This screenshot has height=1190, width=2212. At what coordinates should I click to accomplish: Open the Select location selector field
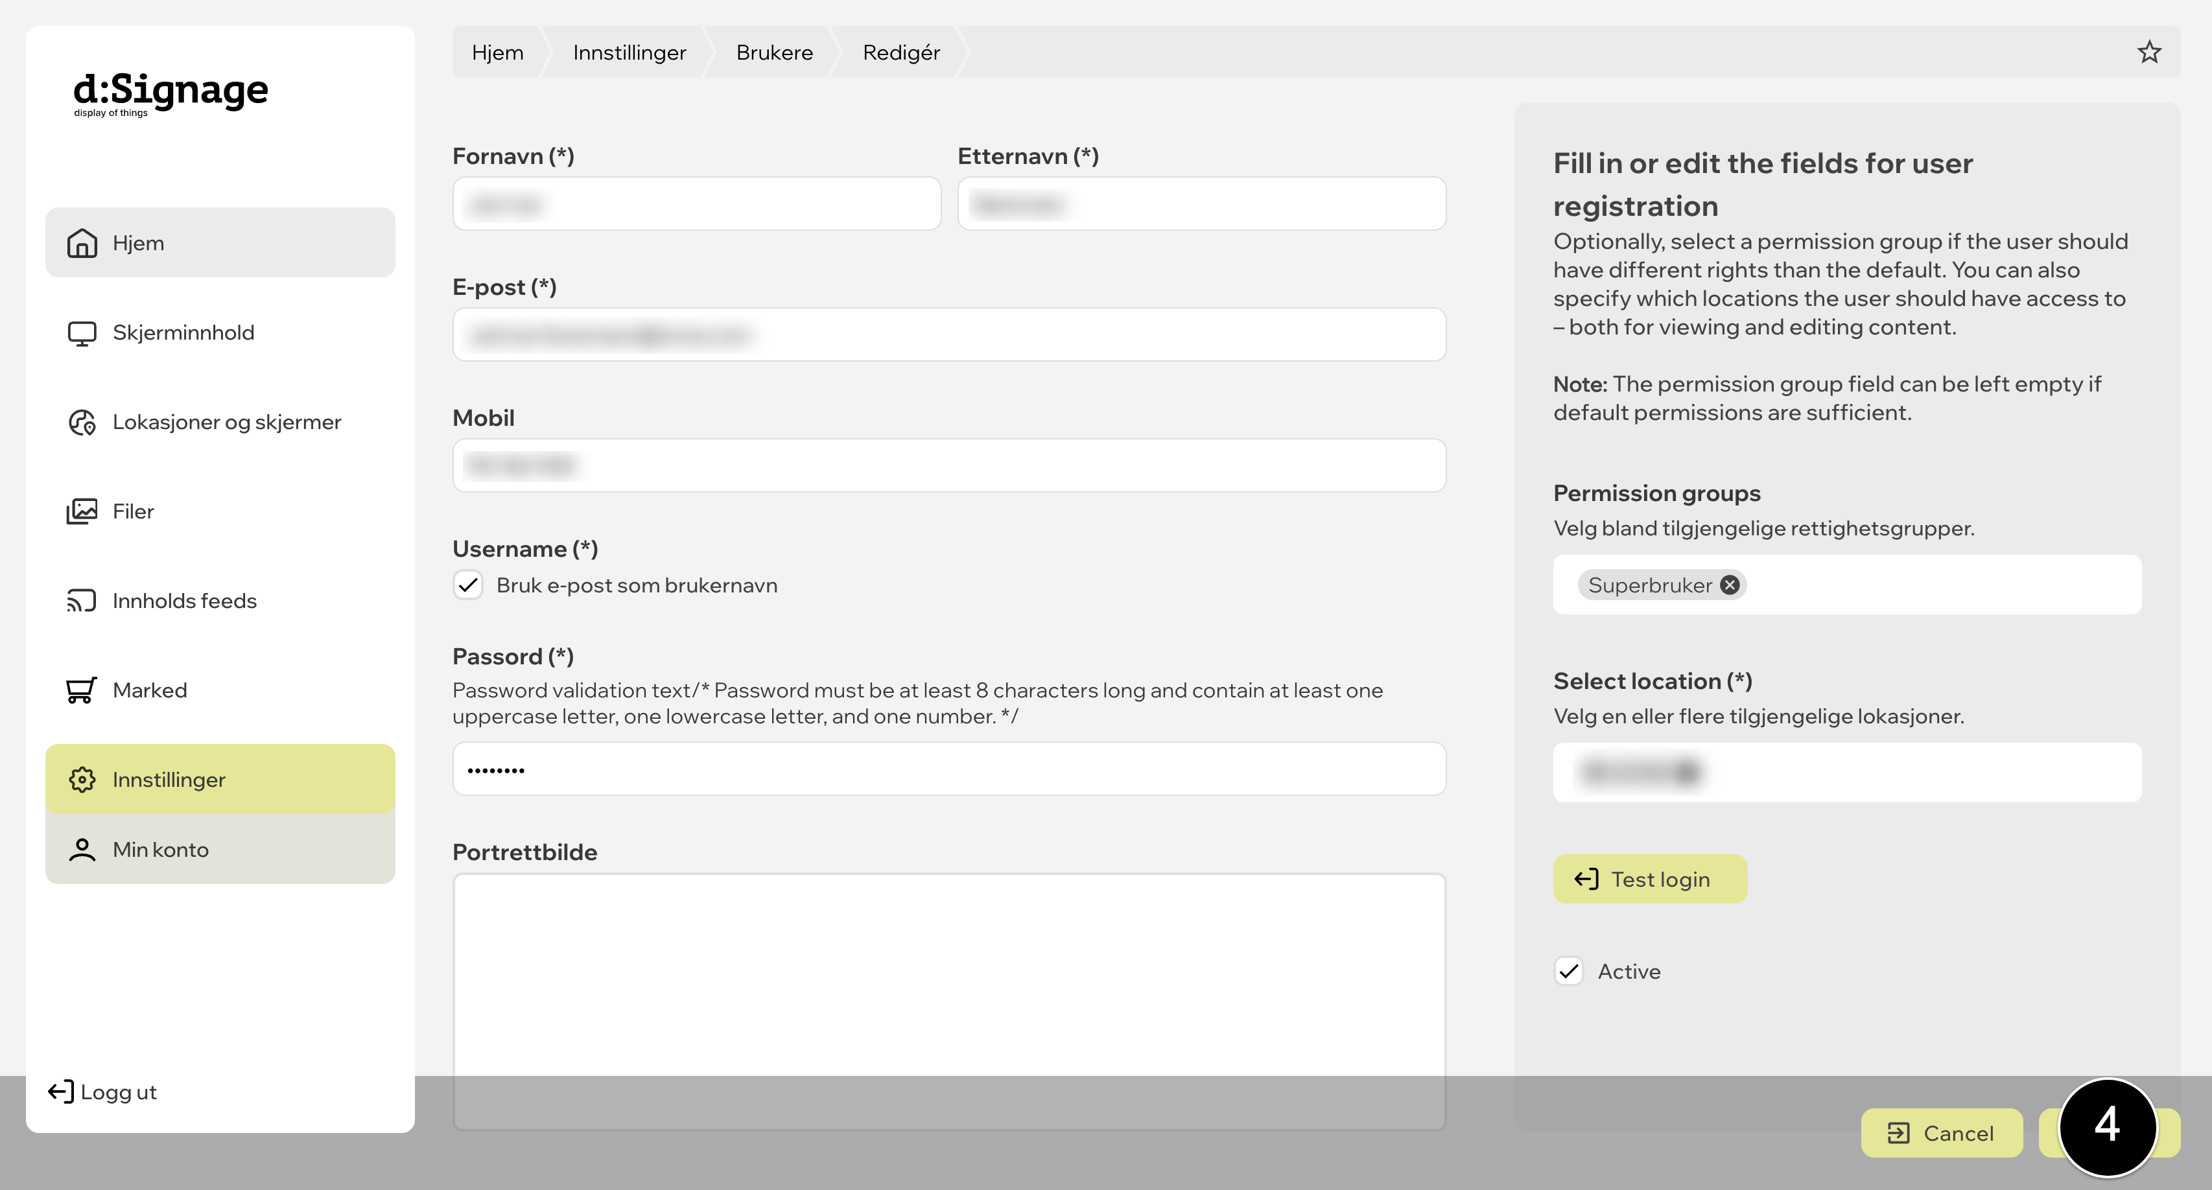point(1846,772)
